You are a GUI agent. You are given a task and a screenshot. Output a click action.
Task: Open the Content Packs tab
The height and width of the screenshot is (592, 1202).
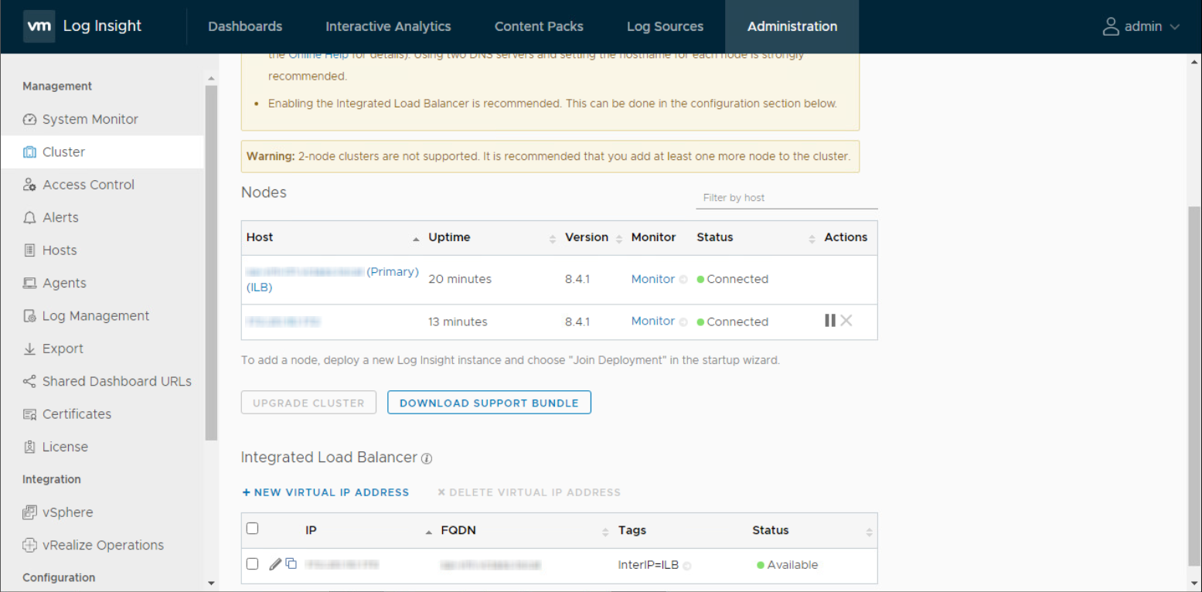click(538, 26)
